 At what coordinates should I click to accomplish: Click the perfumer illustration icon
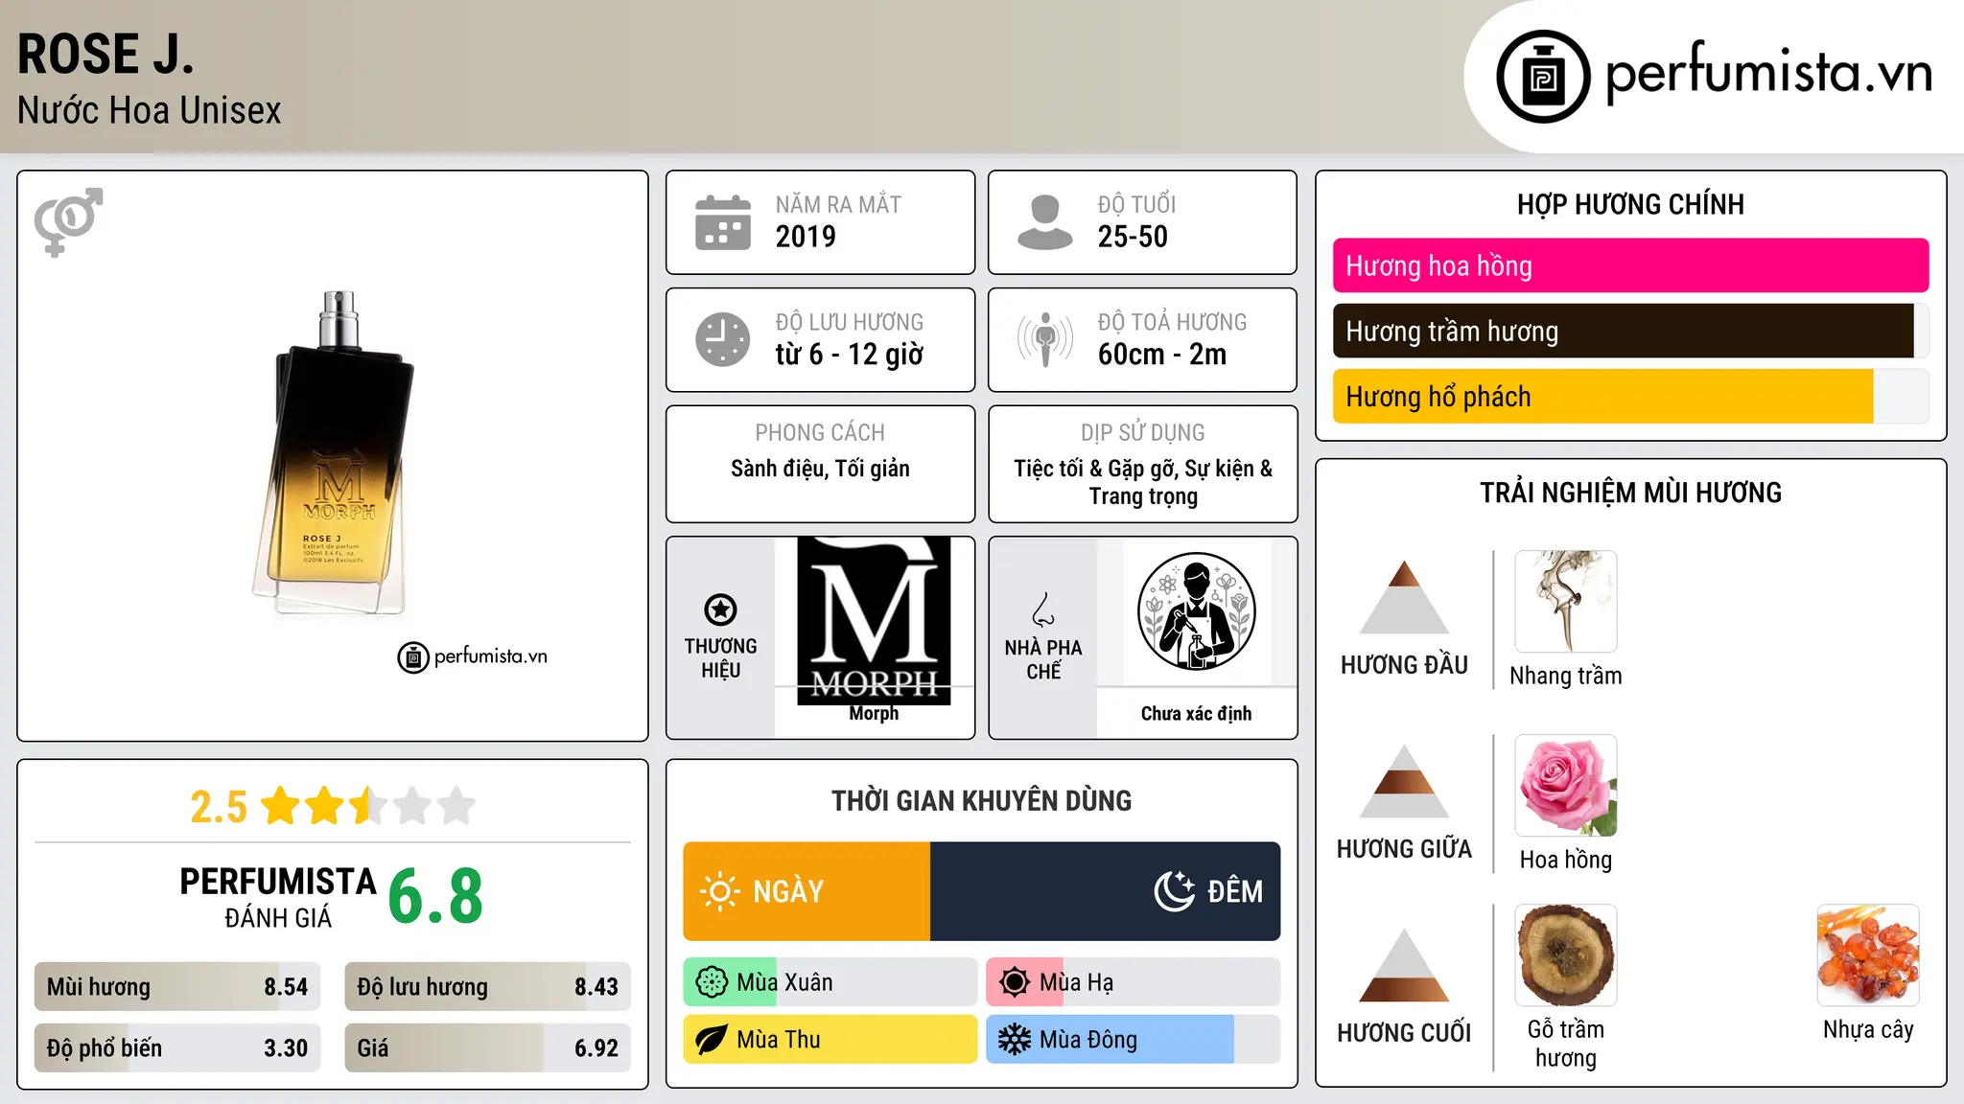(x=1196, y=611)
